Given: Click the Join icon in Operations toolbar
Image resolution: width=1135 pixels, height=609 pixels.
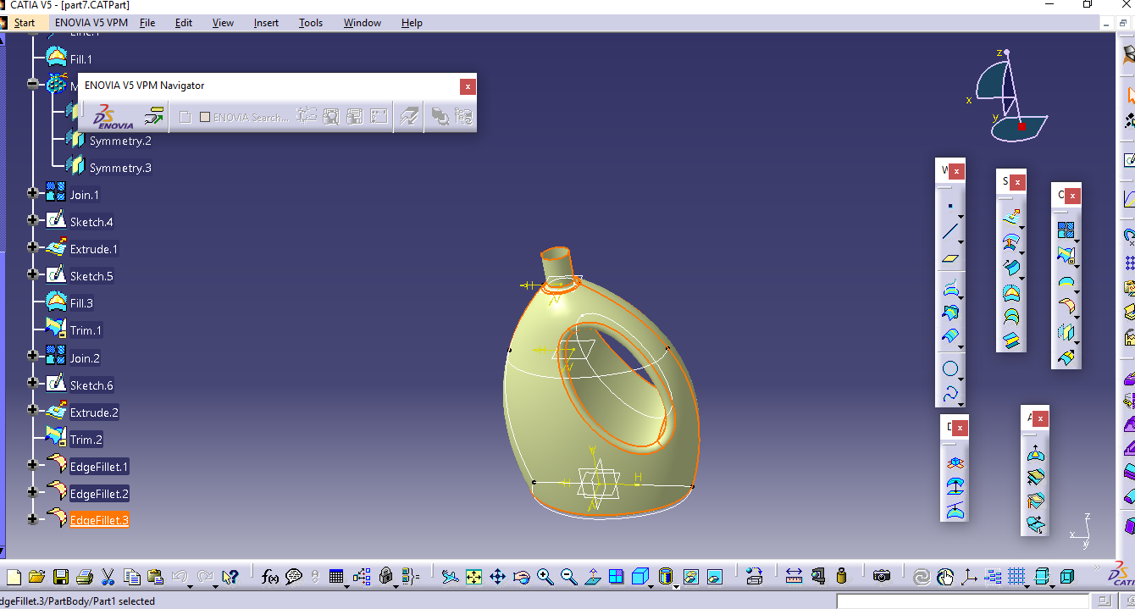Looking at the screenshot, I should [1066, 230].
